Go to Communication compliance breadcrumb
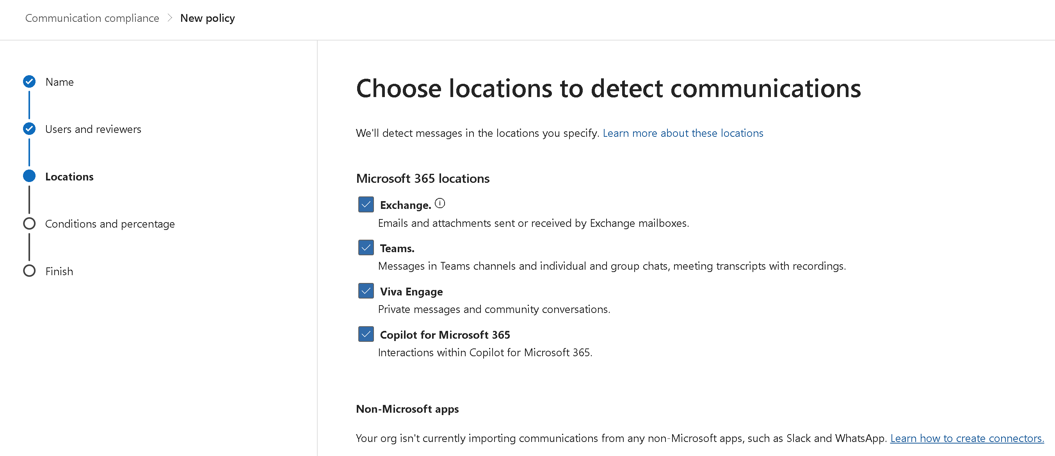The height and width of the screenshot is (456, 1055). point(92,18)
